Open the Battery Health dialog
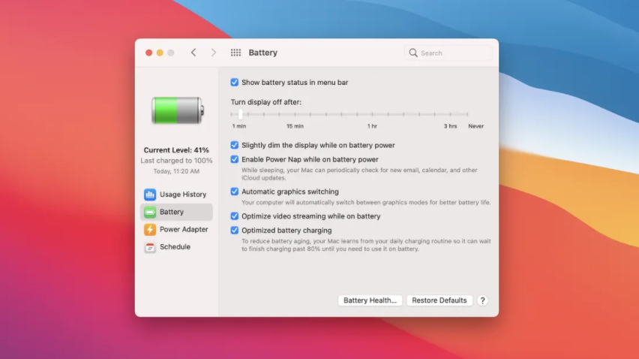The width and height of the screenshot is (639, 359). [370, 300]
